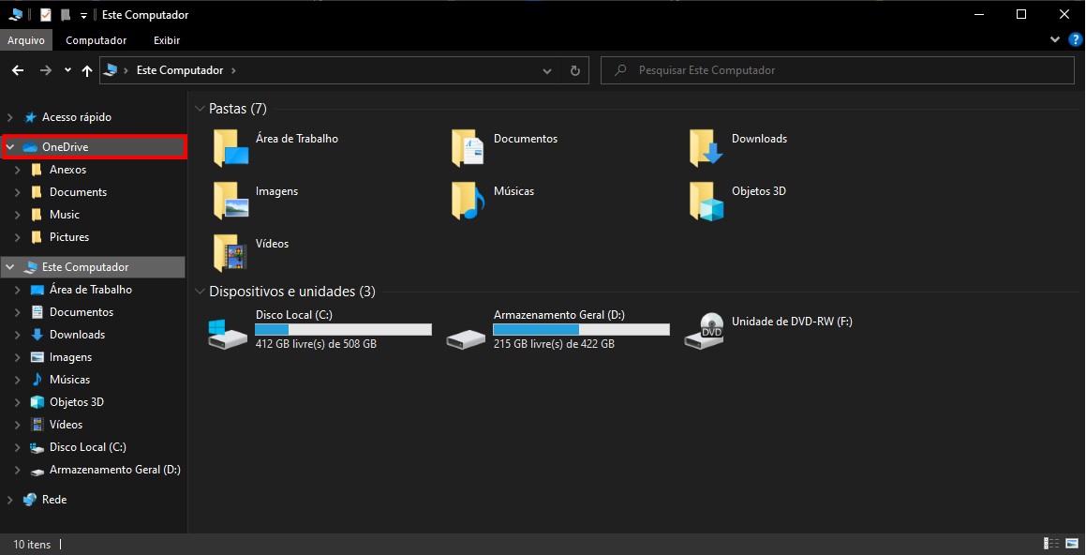Image resolution: width=1086 pixels, height=555 pixels.
Task: Click the Objetos 3D cube icon in sidebar
Action: tap(37, 402)
